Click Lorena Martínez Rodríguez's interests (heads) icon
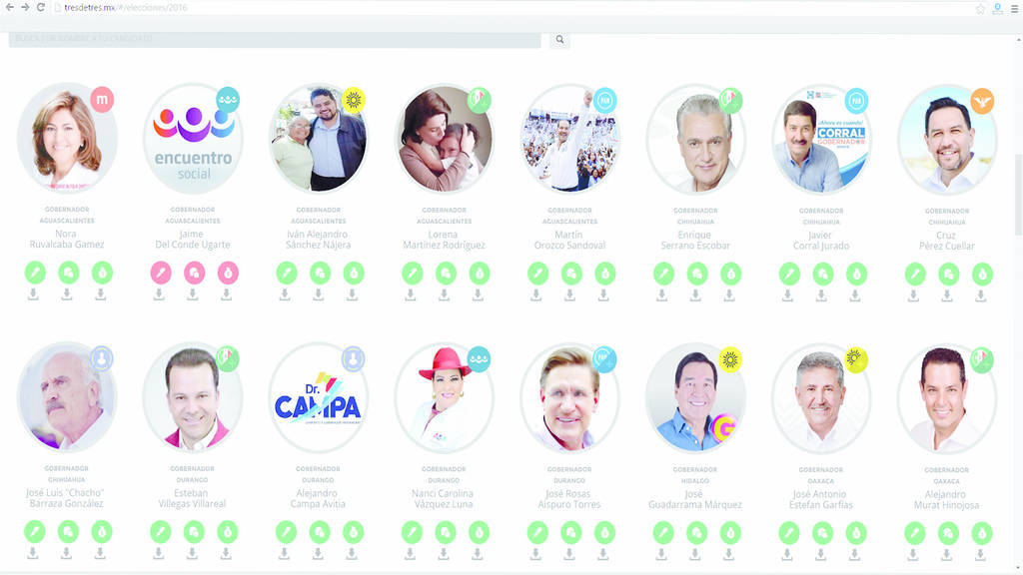The width and height of the screenshot is (1023, 575). coord(446,274)
